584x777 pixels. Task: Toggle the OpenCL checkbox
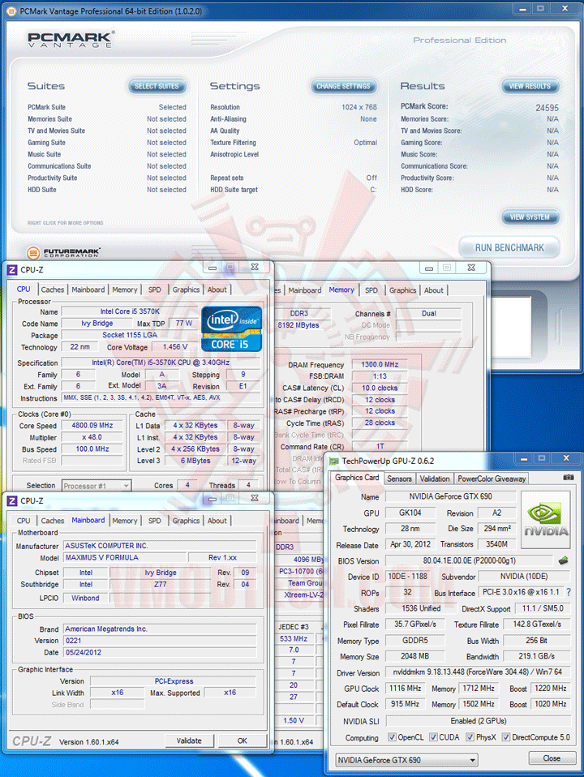click(392, 737)
